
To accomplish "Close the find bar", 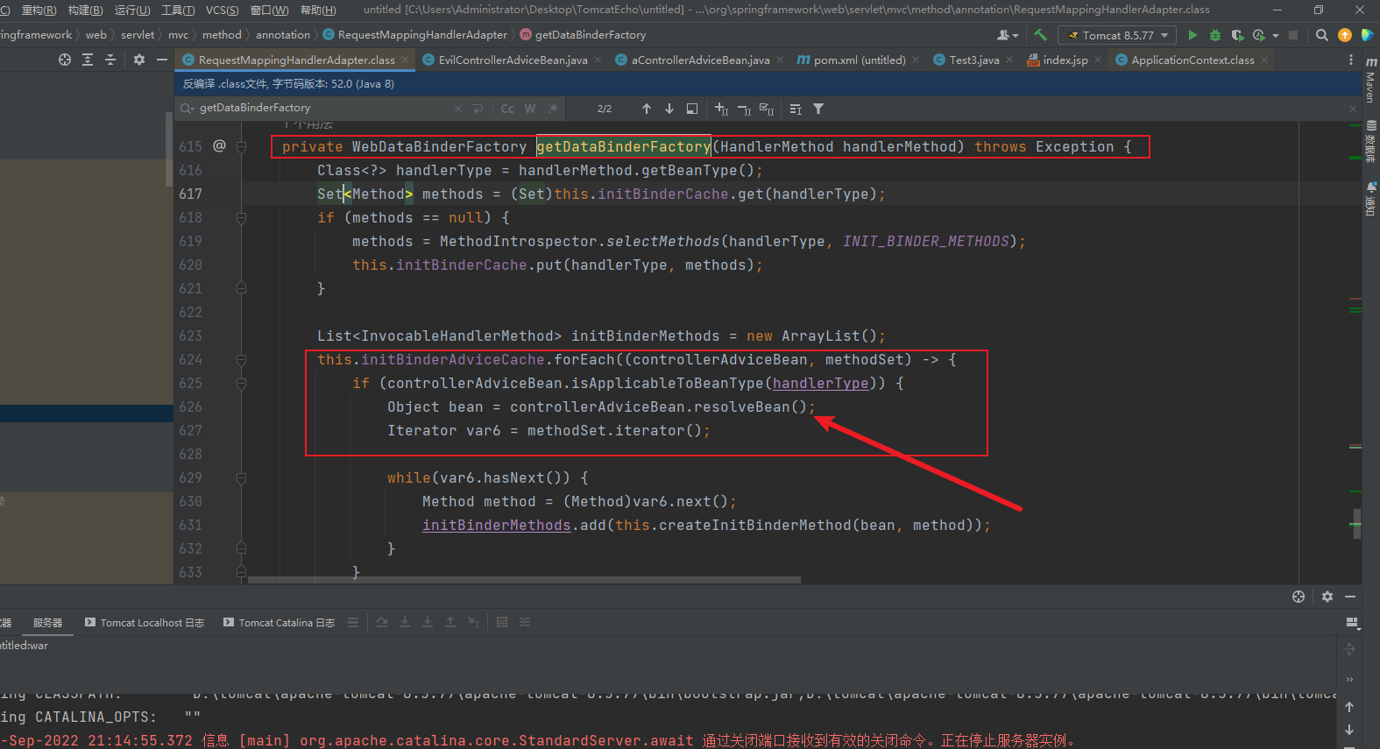I will tap(1352, 109).
